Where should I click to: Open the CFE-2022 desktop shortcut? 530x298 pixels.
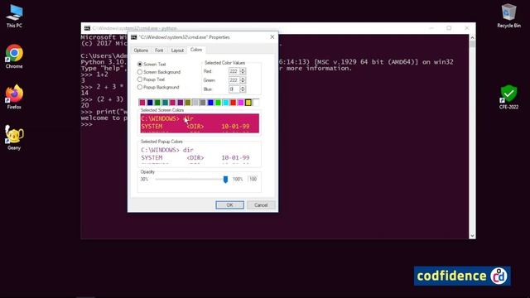(x=508, y=97)
